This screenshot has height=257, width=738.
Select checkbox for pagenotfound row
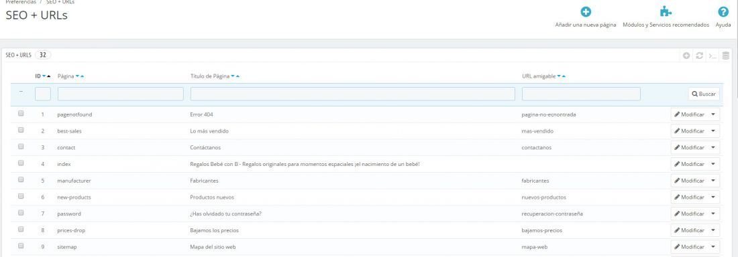(21, 113)
